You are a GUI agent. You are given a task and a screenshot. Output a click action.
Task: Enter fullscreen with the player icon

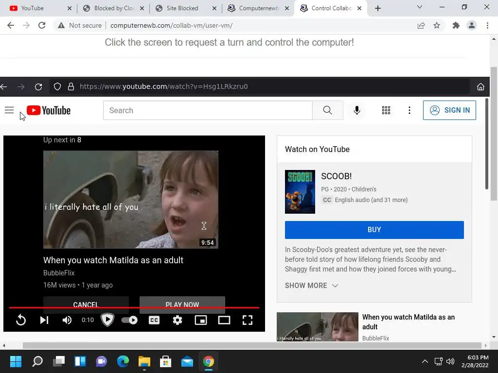click(x=248, y=320)
